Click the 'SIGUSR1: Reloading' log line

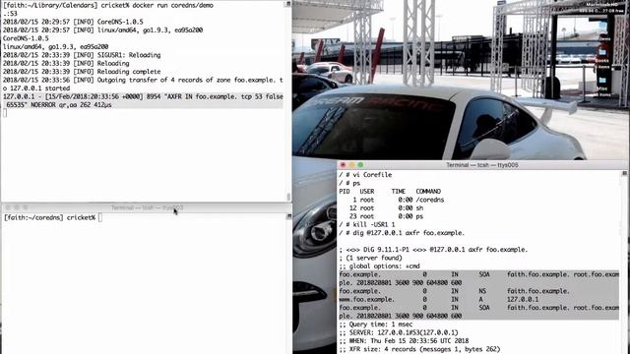(x=82, y=55)
